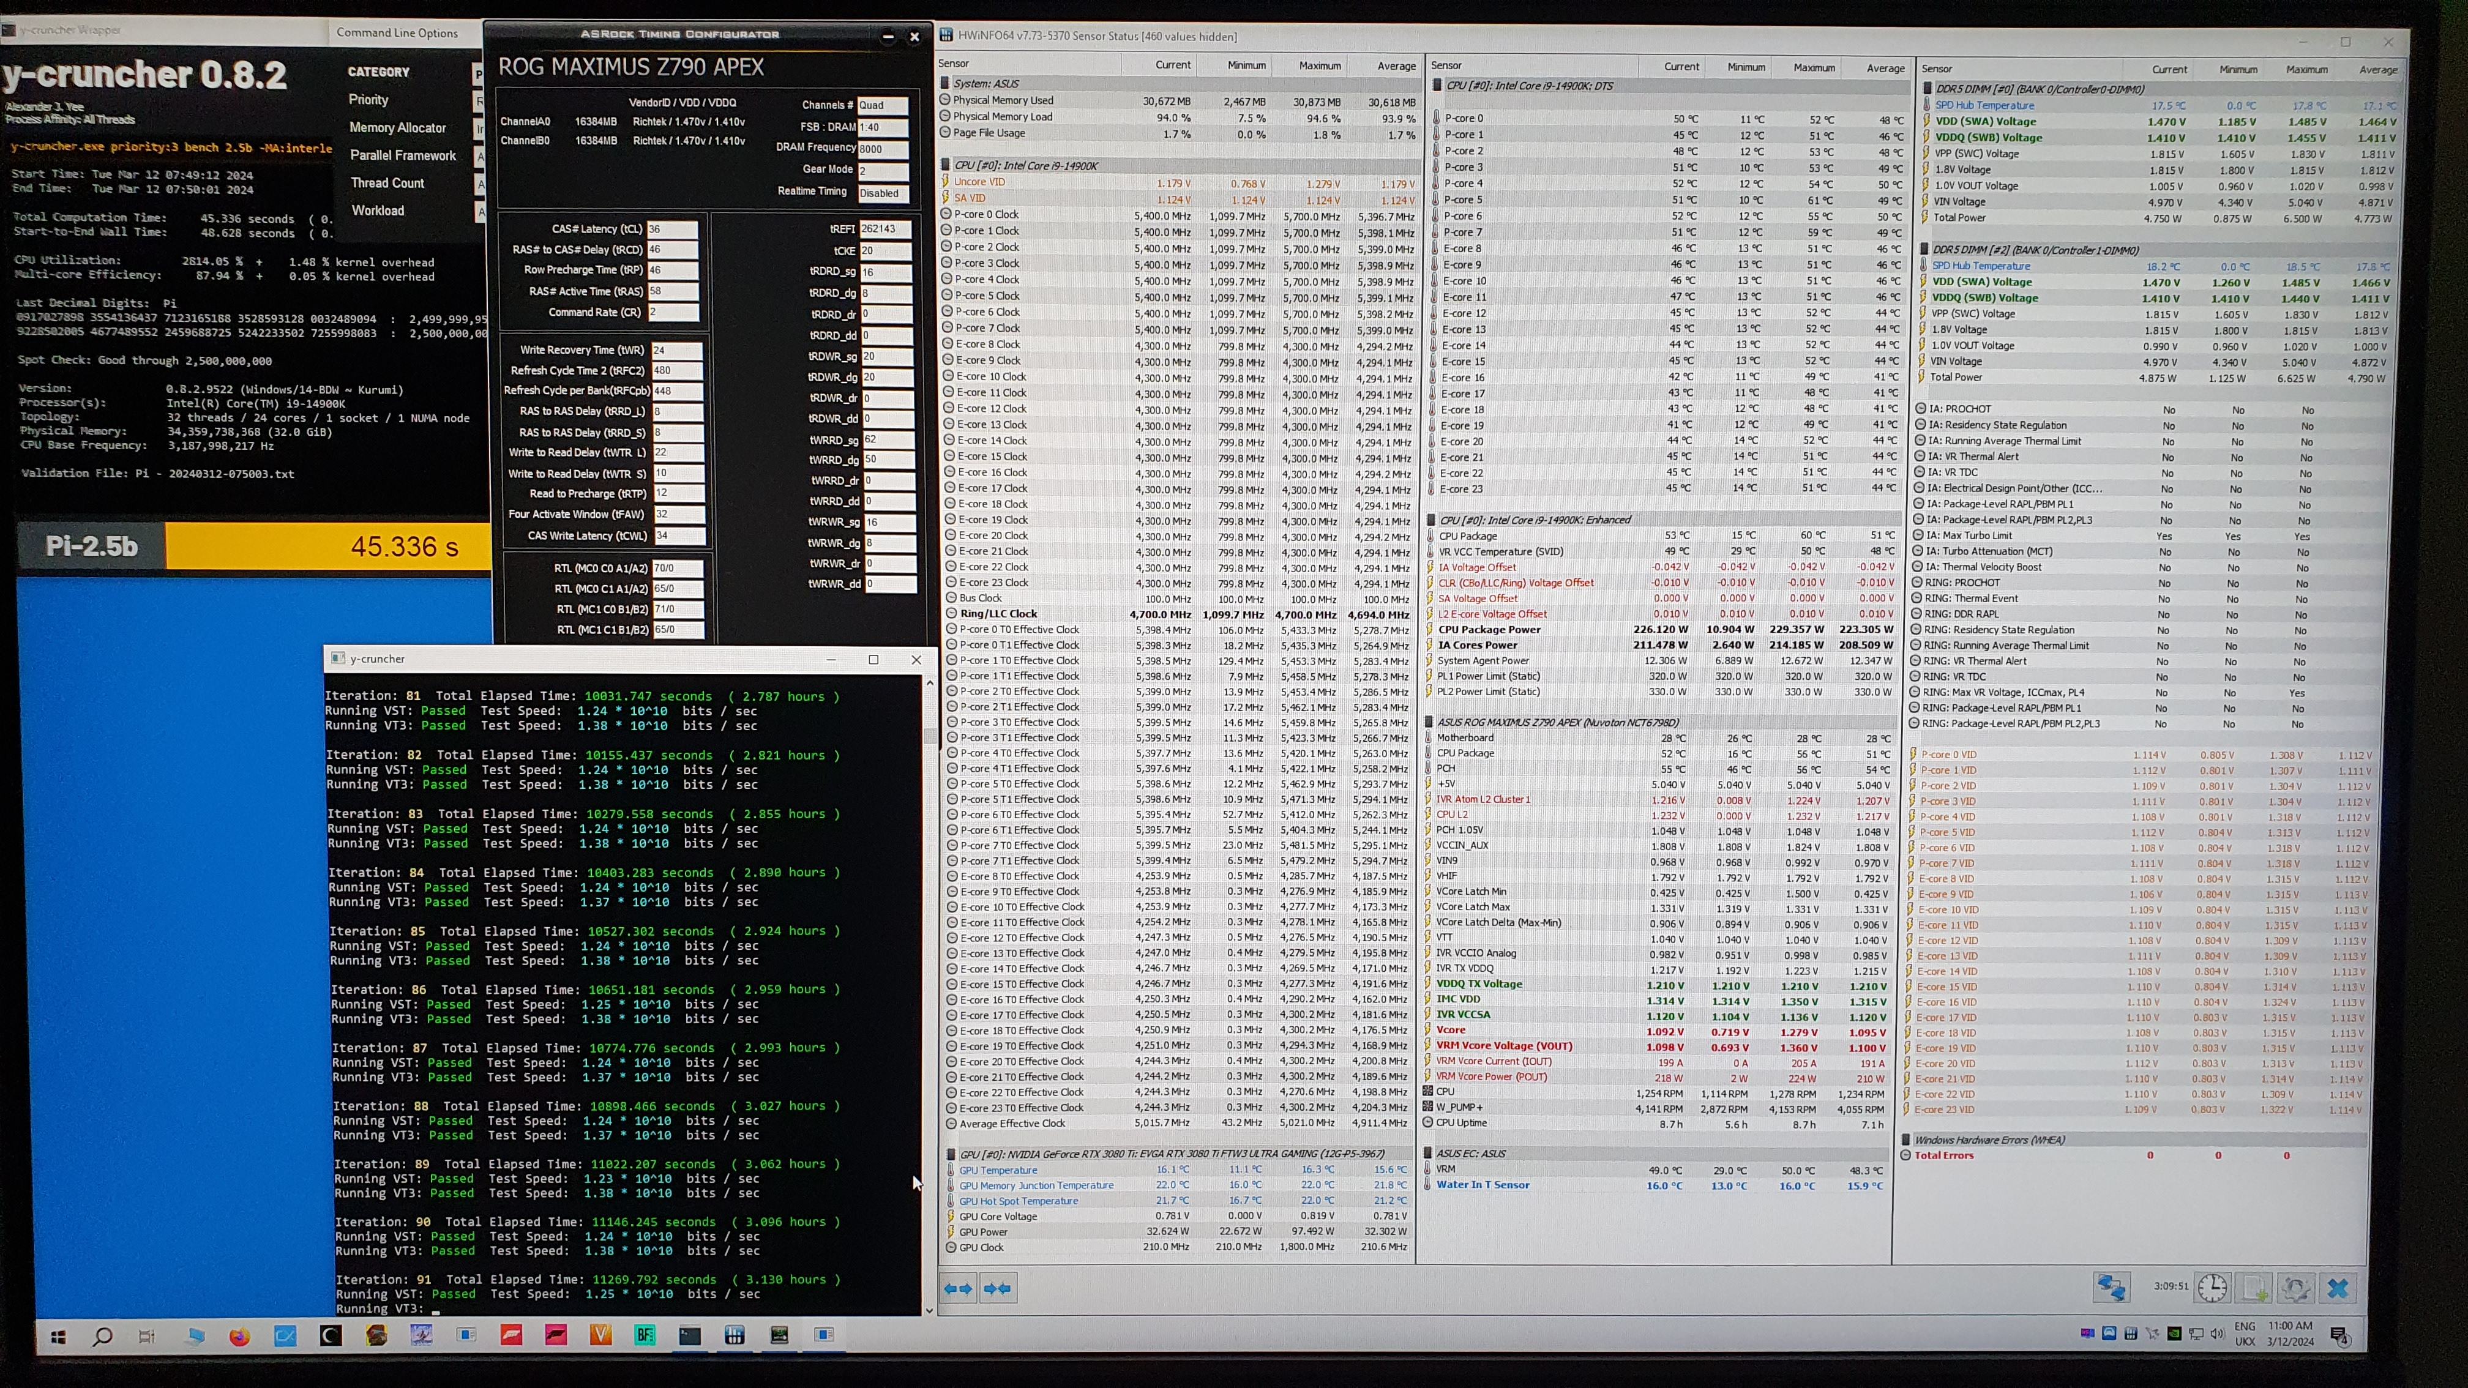Select Thread Count category

pyautogui.click(x=387, y=183)
